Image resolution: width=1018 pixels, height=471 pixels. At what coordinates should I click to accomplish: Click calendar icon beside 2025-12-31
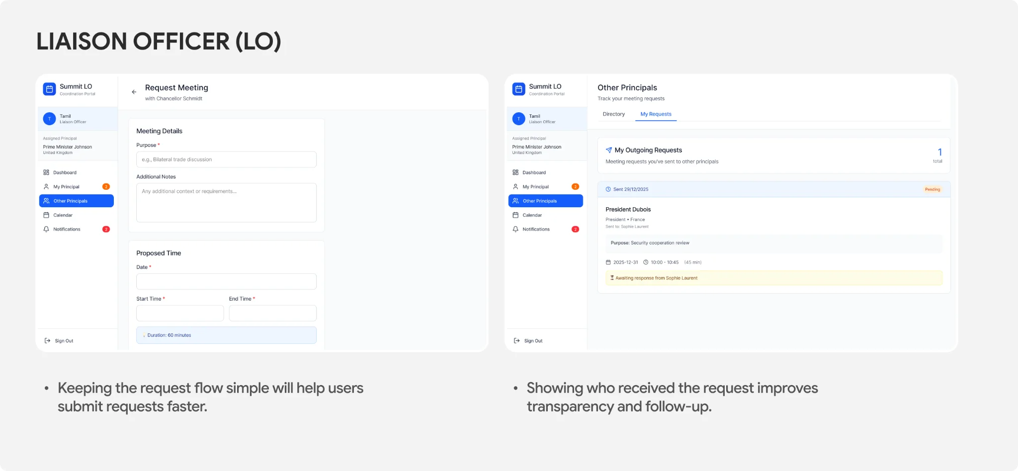click(x=608, y=262)
